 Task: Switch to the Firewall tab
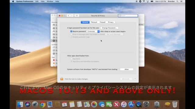click(x=103, y=22)
